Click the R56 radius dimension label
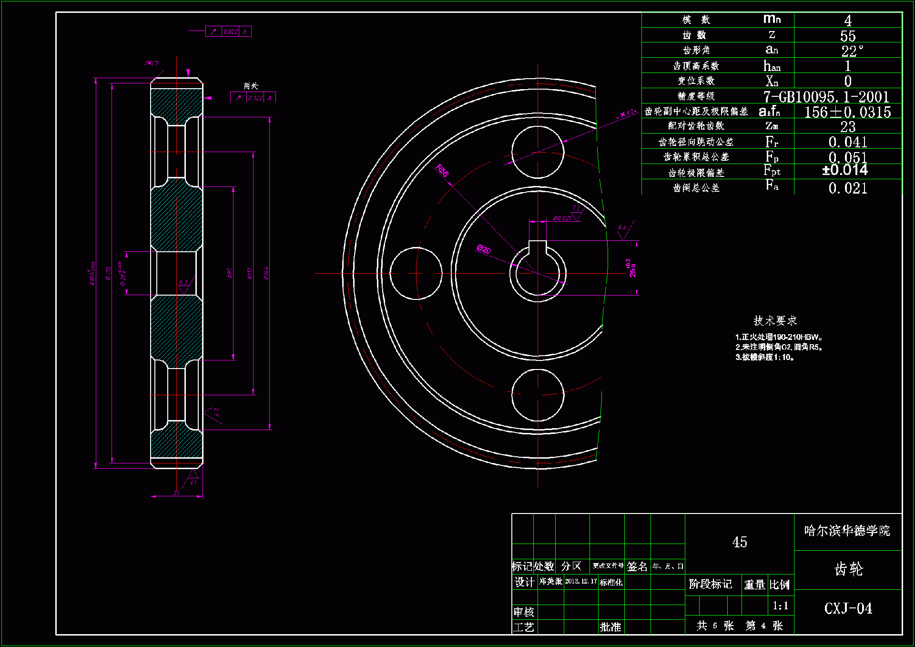 [x=442, y=170]
